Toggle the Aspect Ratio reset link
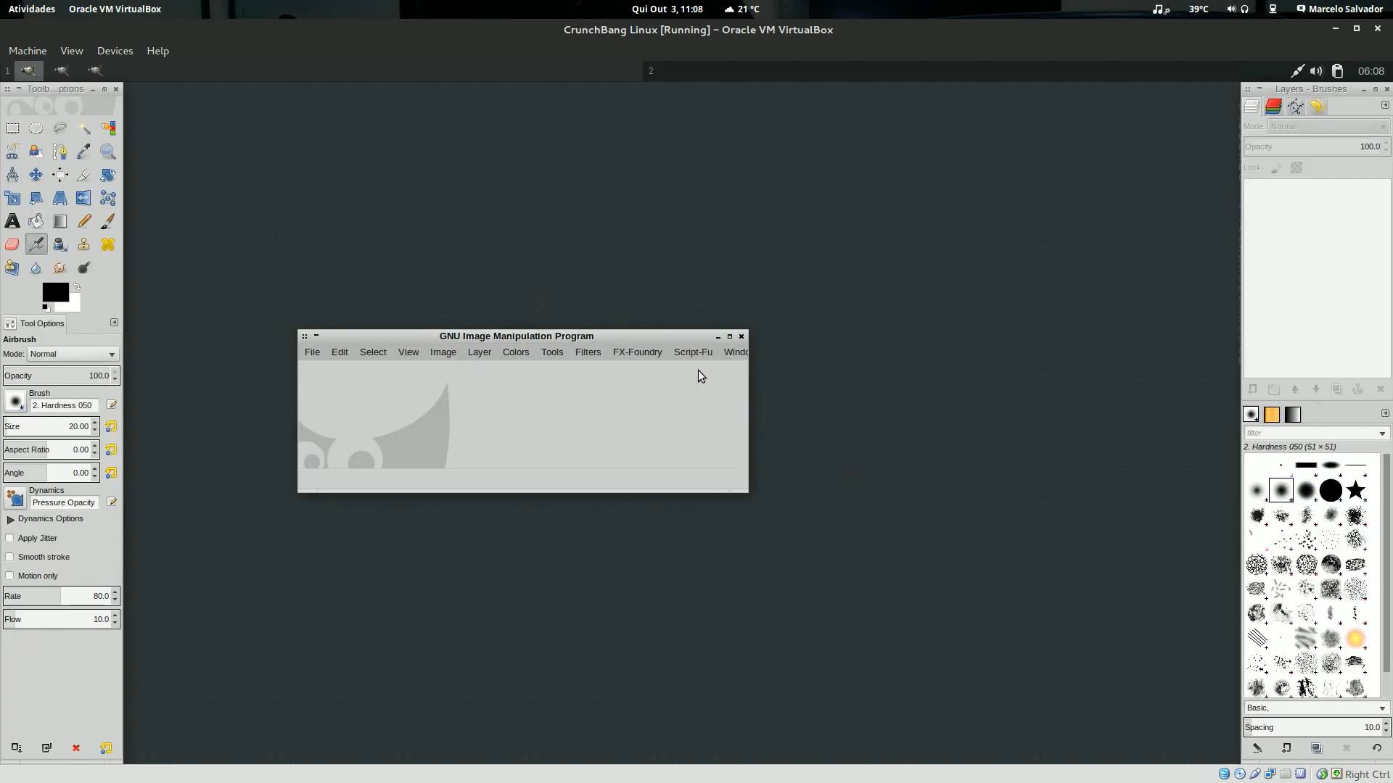Image resolution: width=1393 pixels, height=783 pixels. coord(111,449)
